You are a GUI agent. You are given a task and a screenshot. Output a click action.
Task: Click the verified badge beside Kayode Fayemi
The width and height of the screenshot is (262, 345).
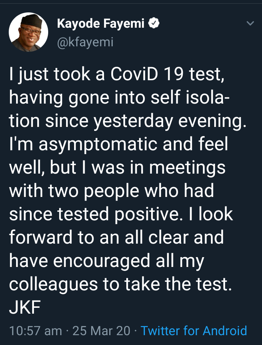point(154,23)
